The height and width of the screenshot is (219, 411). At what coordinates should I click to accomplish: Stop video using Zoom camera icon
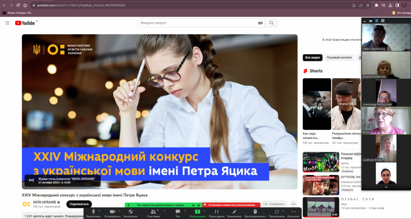click(112, 211)
